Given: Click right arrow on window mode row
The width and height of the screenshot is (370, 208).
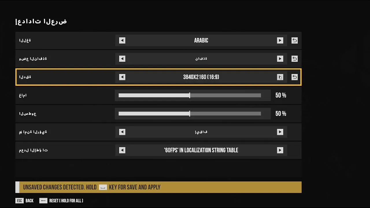Looking at the screenshot, I should pos(280,59).
